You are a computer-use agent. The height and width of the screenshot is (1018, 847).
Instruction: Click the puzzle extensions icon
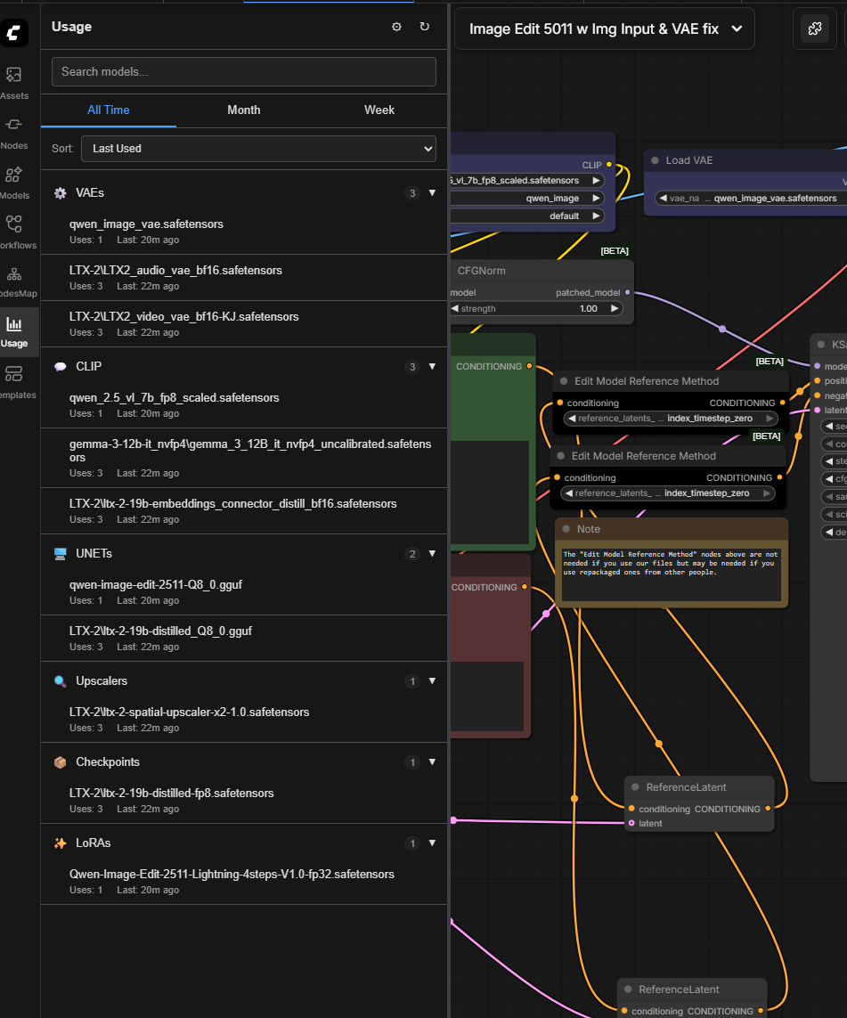(815, 29)
